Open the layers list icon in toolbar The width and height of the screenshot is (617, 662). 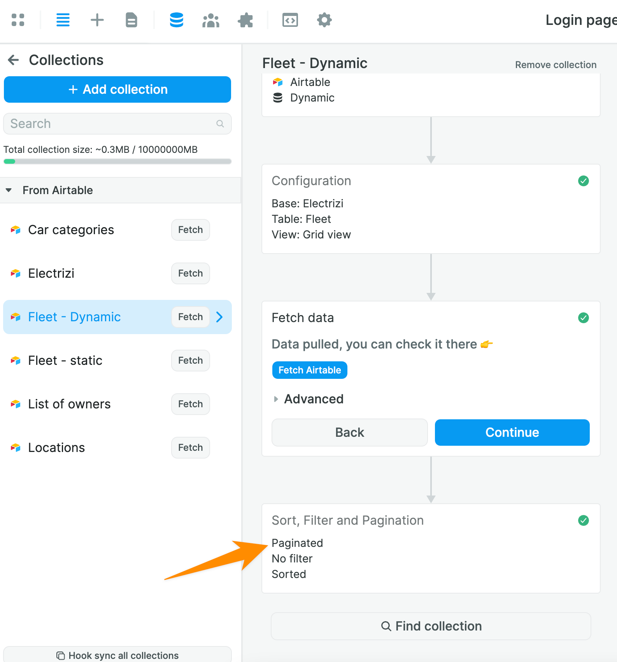point(63,20)
